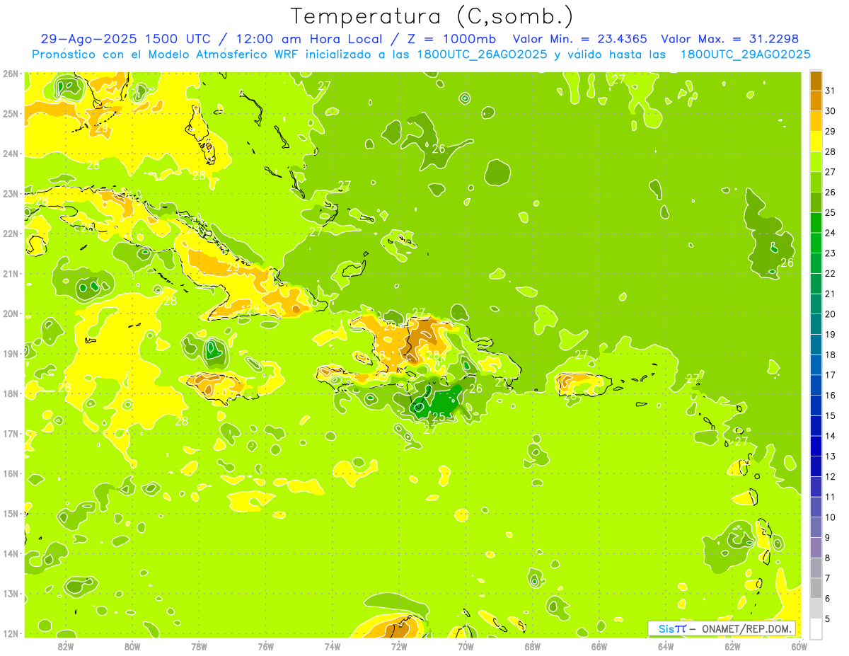Click the 64W longitude axis label
849x656 pixels.
point(666,646)
